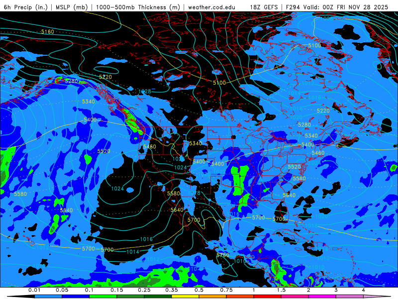
Task: Pick the hot pink 1.5–2 color bar segment
Action: tap(295, 297)
